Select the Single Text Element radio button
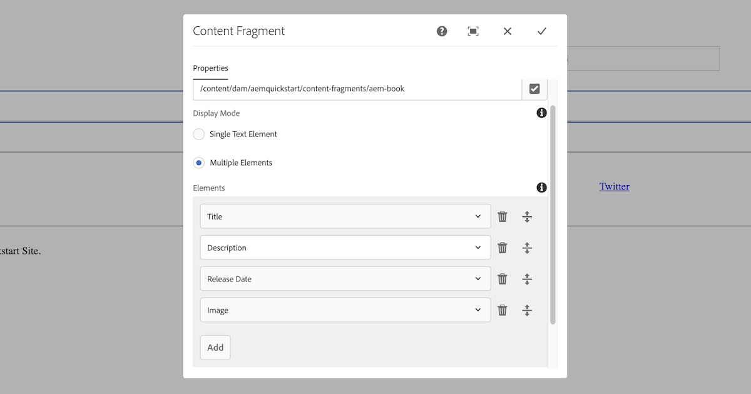 click(198, 134)
